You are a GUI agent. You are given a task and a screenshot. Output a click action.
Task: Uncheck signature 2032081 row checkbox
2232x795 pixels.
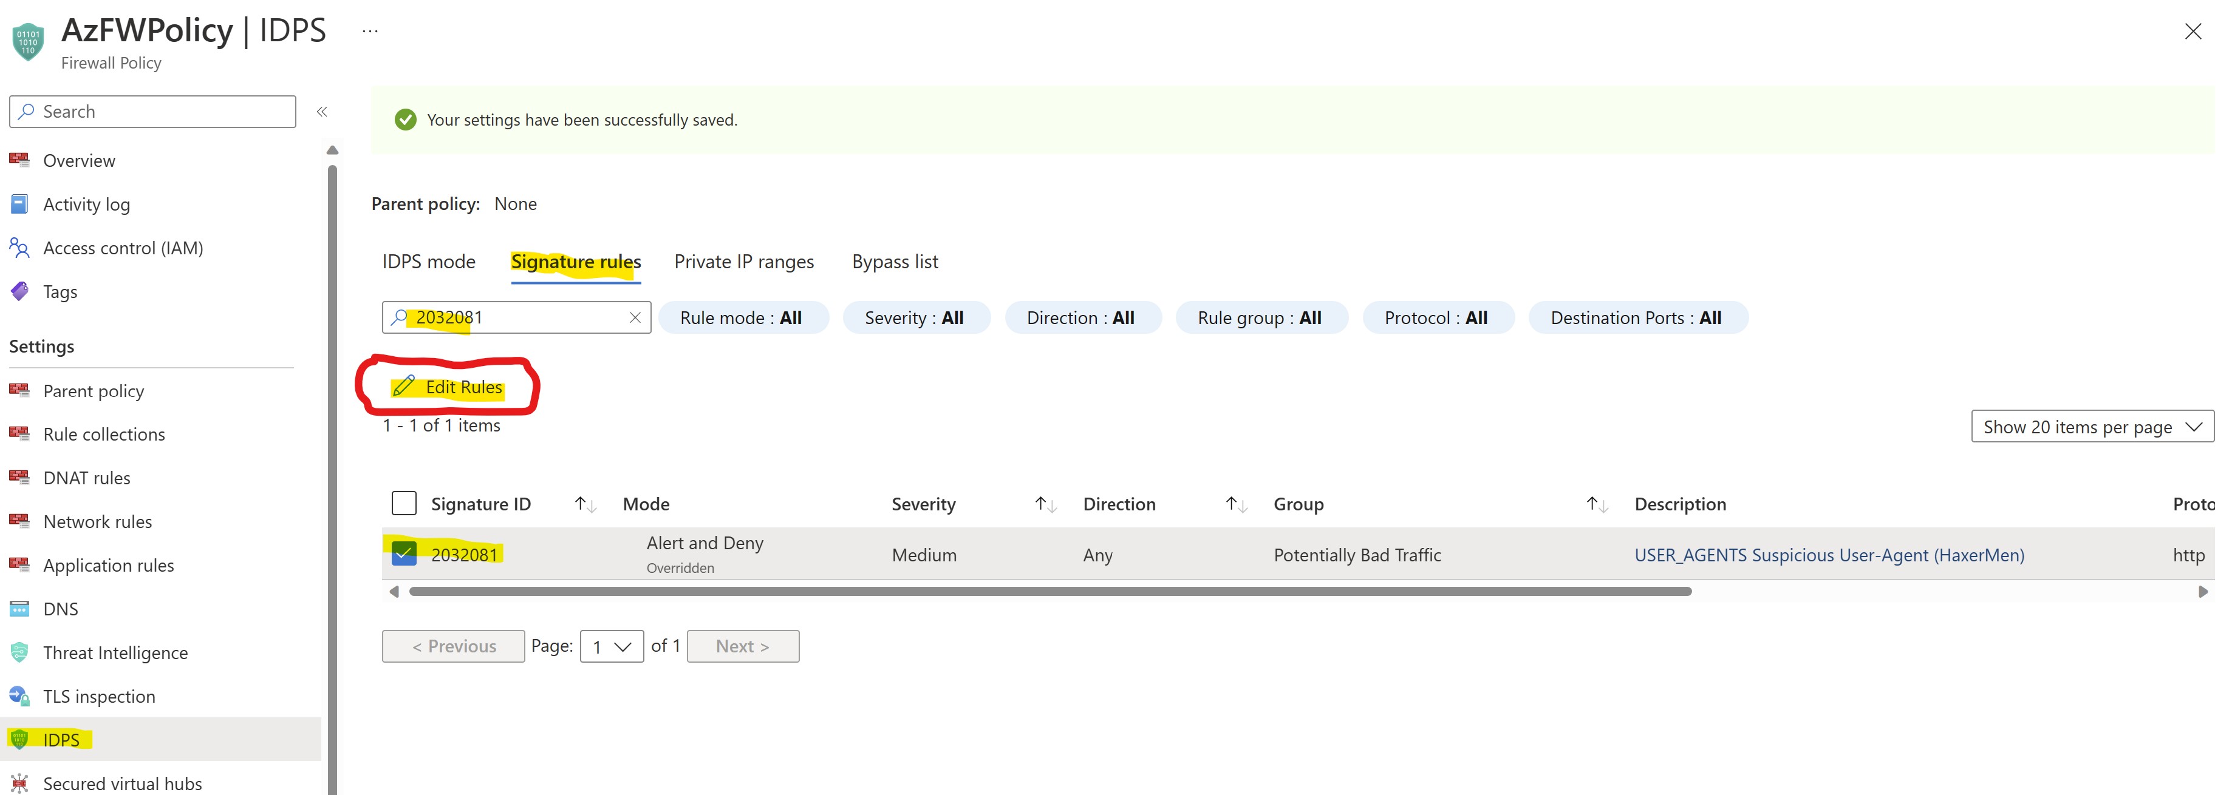(x=404, y=554)
